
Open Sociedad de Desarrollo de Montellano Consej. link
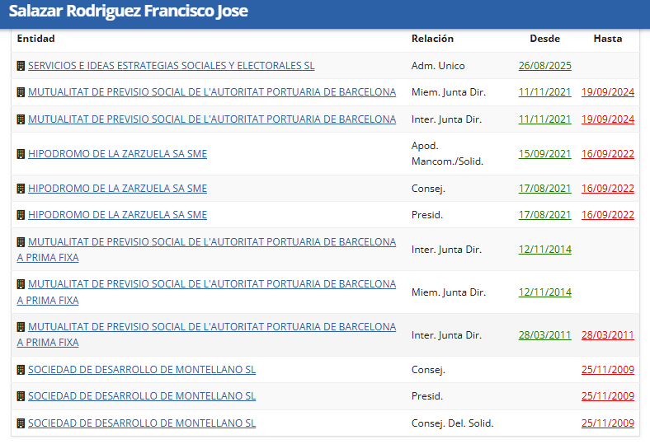pyautogui.click(x=142, y=370)
